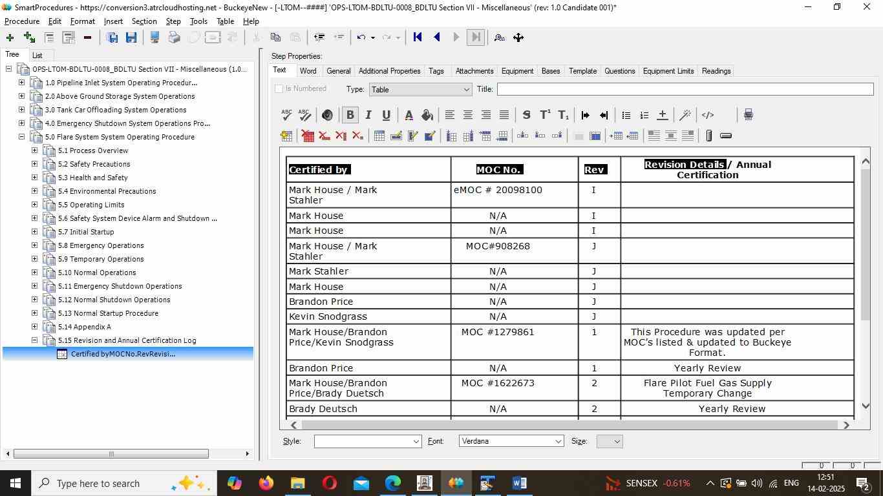Image resolution: width=883 pixels, height=496 pixels.
Task: Toggle subscript T formatting
Action: (x=563, y=115)
